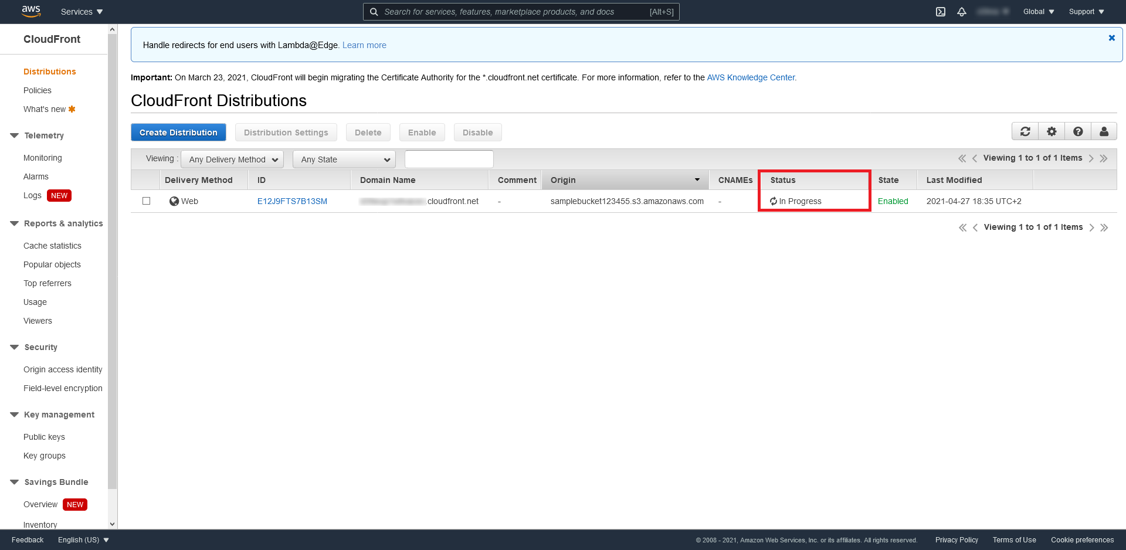Sort by the Origin column header
Viewport: 1126px width, 550px height.
point(625,180)
